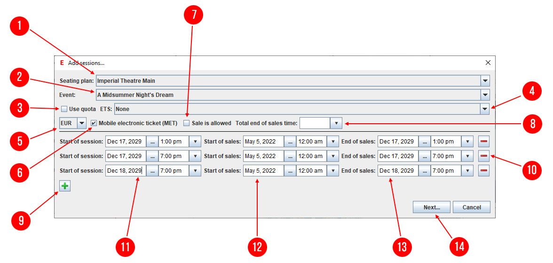Click first row Start of sales date field
The width and height of the screenshot is (553, 263).
click(264, 142)
